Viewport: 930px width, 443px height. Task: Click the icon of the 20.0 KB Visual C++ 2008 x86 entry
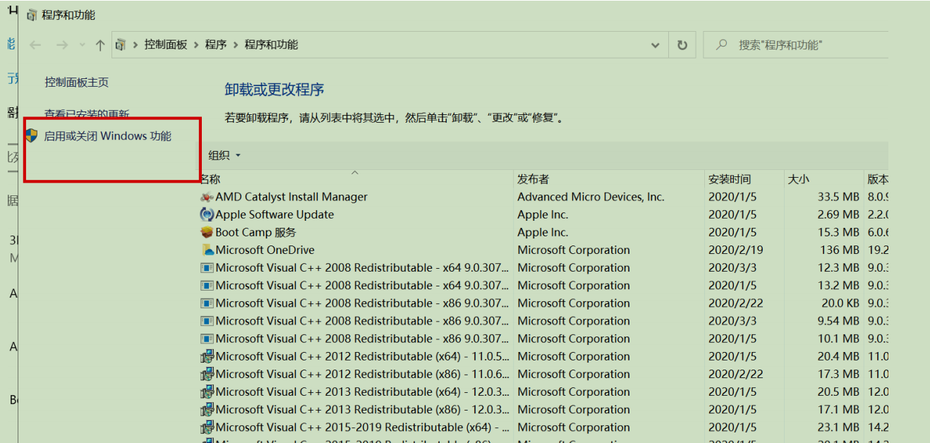coord(207,303)
